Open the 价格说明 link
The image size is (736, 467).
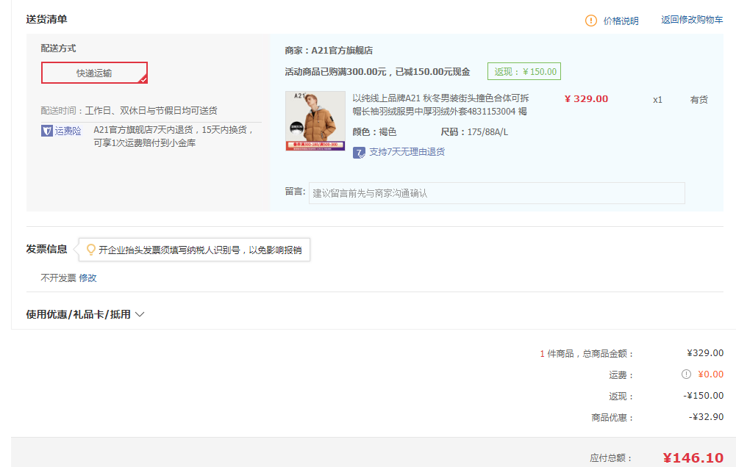pos(621,21)
